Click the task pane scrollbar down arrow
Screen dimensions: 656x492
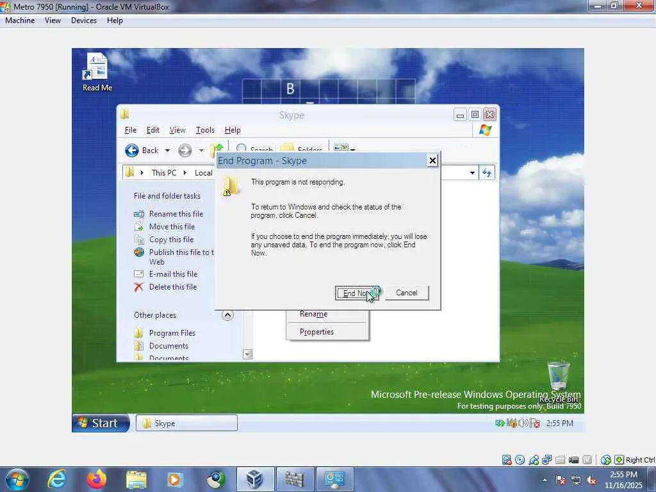coord(248,354)
